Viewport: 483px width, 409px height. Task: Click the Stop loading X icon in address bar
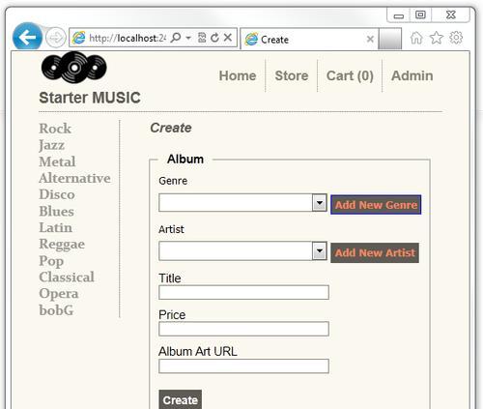pyautogui.click(x=228, y=38)
